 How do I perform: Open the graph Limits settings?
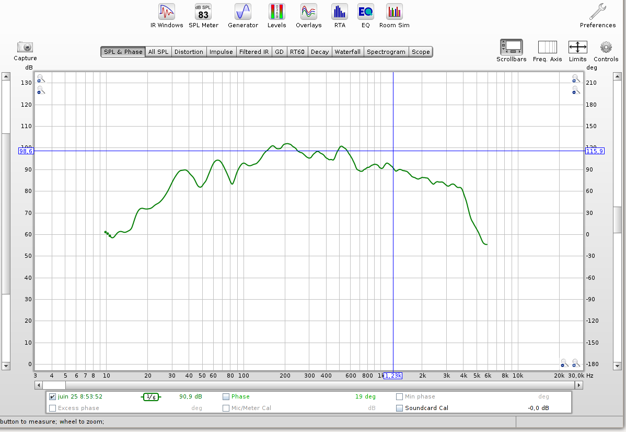pyautogui.click(x=578, y=51)
